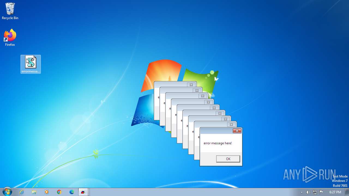Viewport: 349px width, 196px height.
Task: Close the dialog directly behind the front one
Action: click(231, 125)
